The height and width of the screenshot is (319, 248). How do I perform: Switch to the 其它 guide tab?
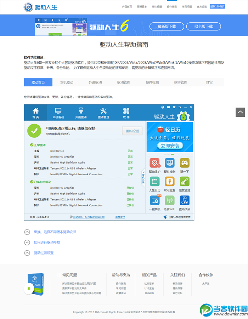click(209, 82)
